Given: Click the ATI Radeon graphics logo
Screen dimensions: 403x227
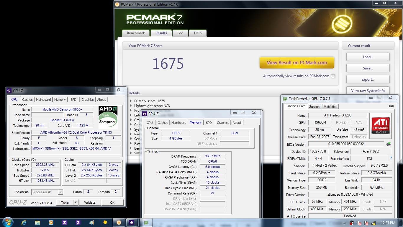Looking at the screenshot, I should tap(381, 126).
